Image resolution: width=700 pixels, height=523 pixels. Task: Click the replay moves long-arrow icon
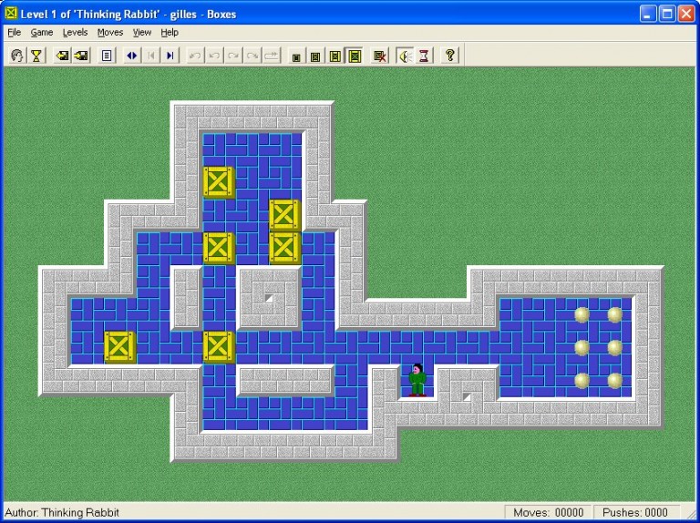pyautogui.click(x=272, y=56)
